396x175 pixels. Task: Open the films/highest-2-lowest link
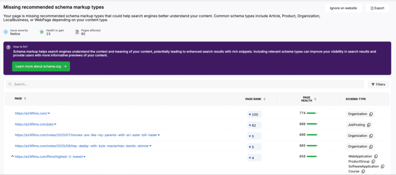(x=49, y=157)
